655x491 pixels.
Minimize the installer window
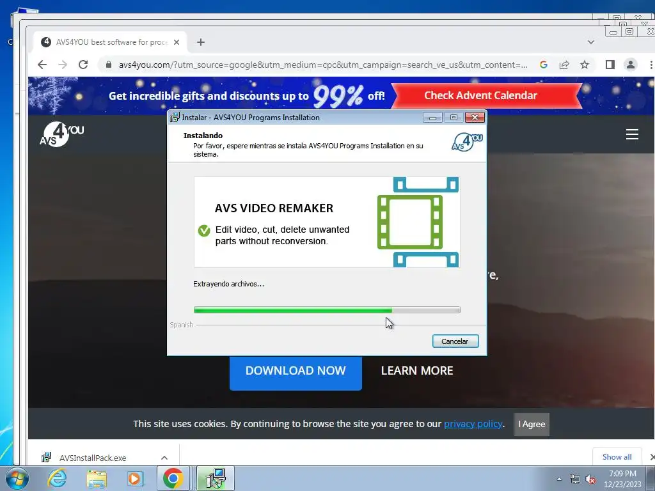pyautogui.click(x=432, y=118)
